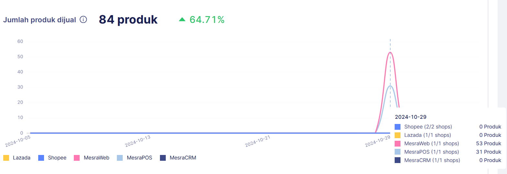Screen dimensions: 507x174
Task: Click the 2024-10-13 x-axis date label
Action: [x=138, y=141]
